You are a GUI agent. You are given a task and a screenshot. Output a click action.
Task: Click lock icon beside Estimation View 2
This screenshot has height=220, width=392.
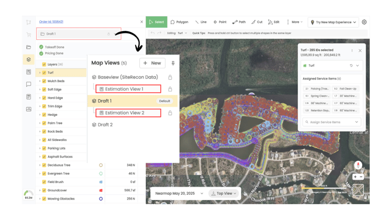[x=170, y=113]
